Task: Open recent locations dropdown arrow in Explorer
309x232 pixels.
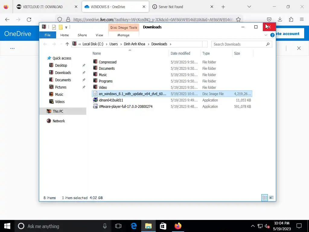Action: 61,44
